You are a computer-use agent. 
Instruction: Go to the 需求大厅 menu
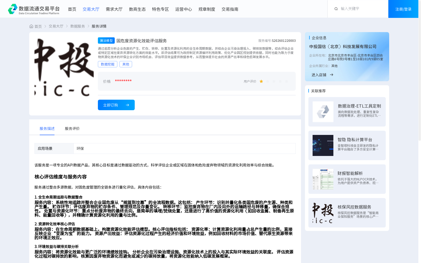114,9
